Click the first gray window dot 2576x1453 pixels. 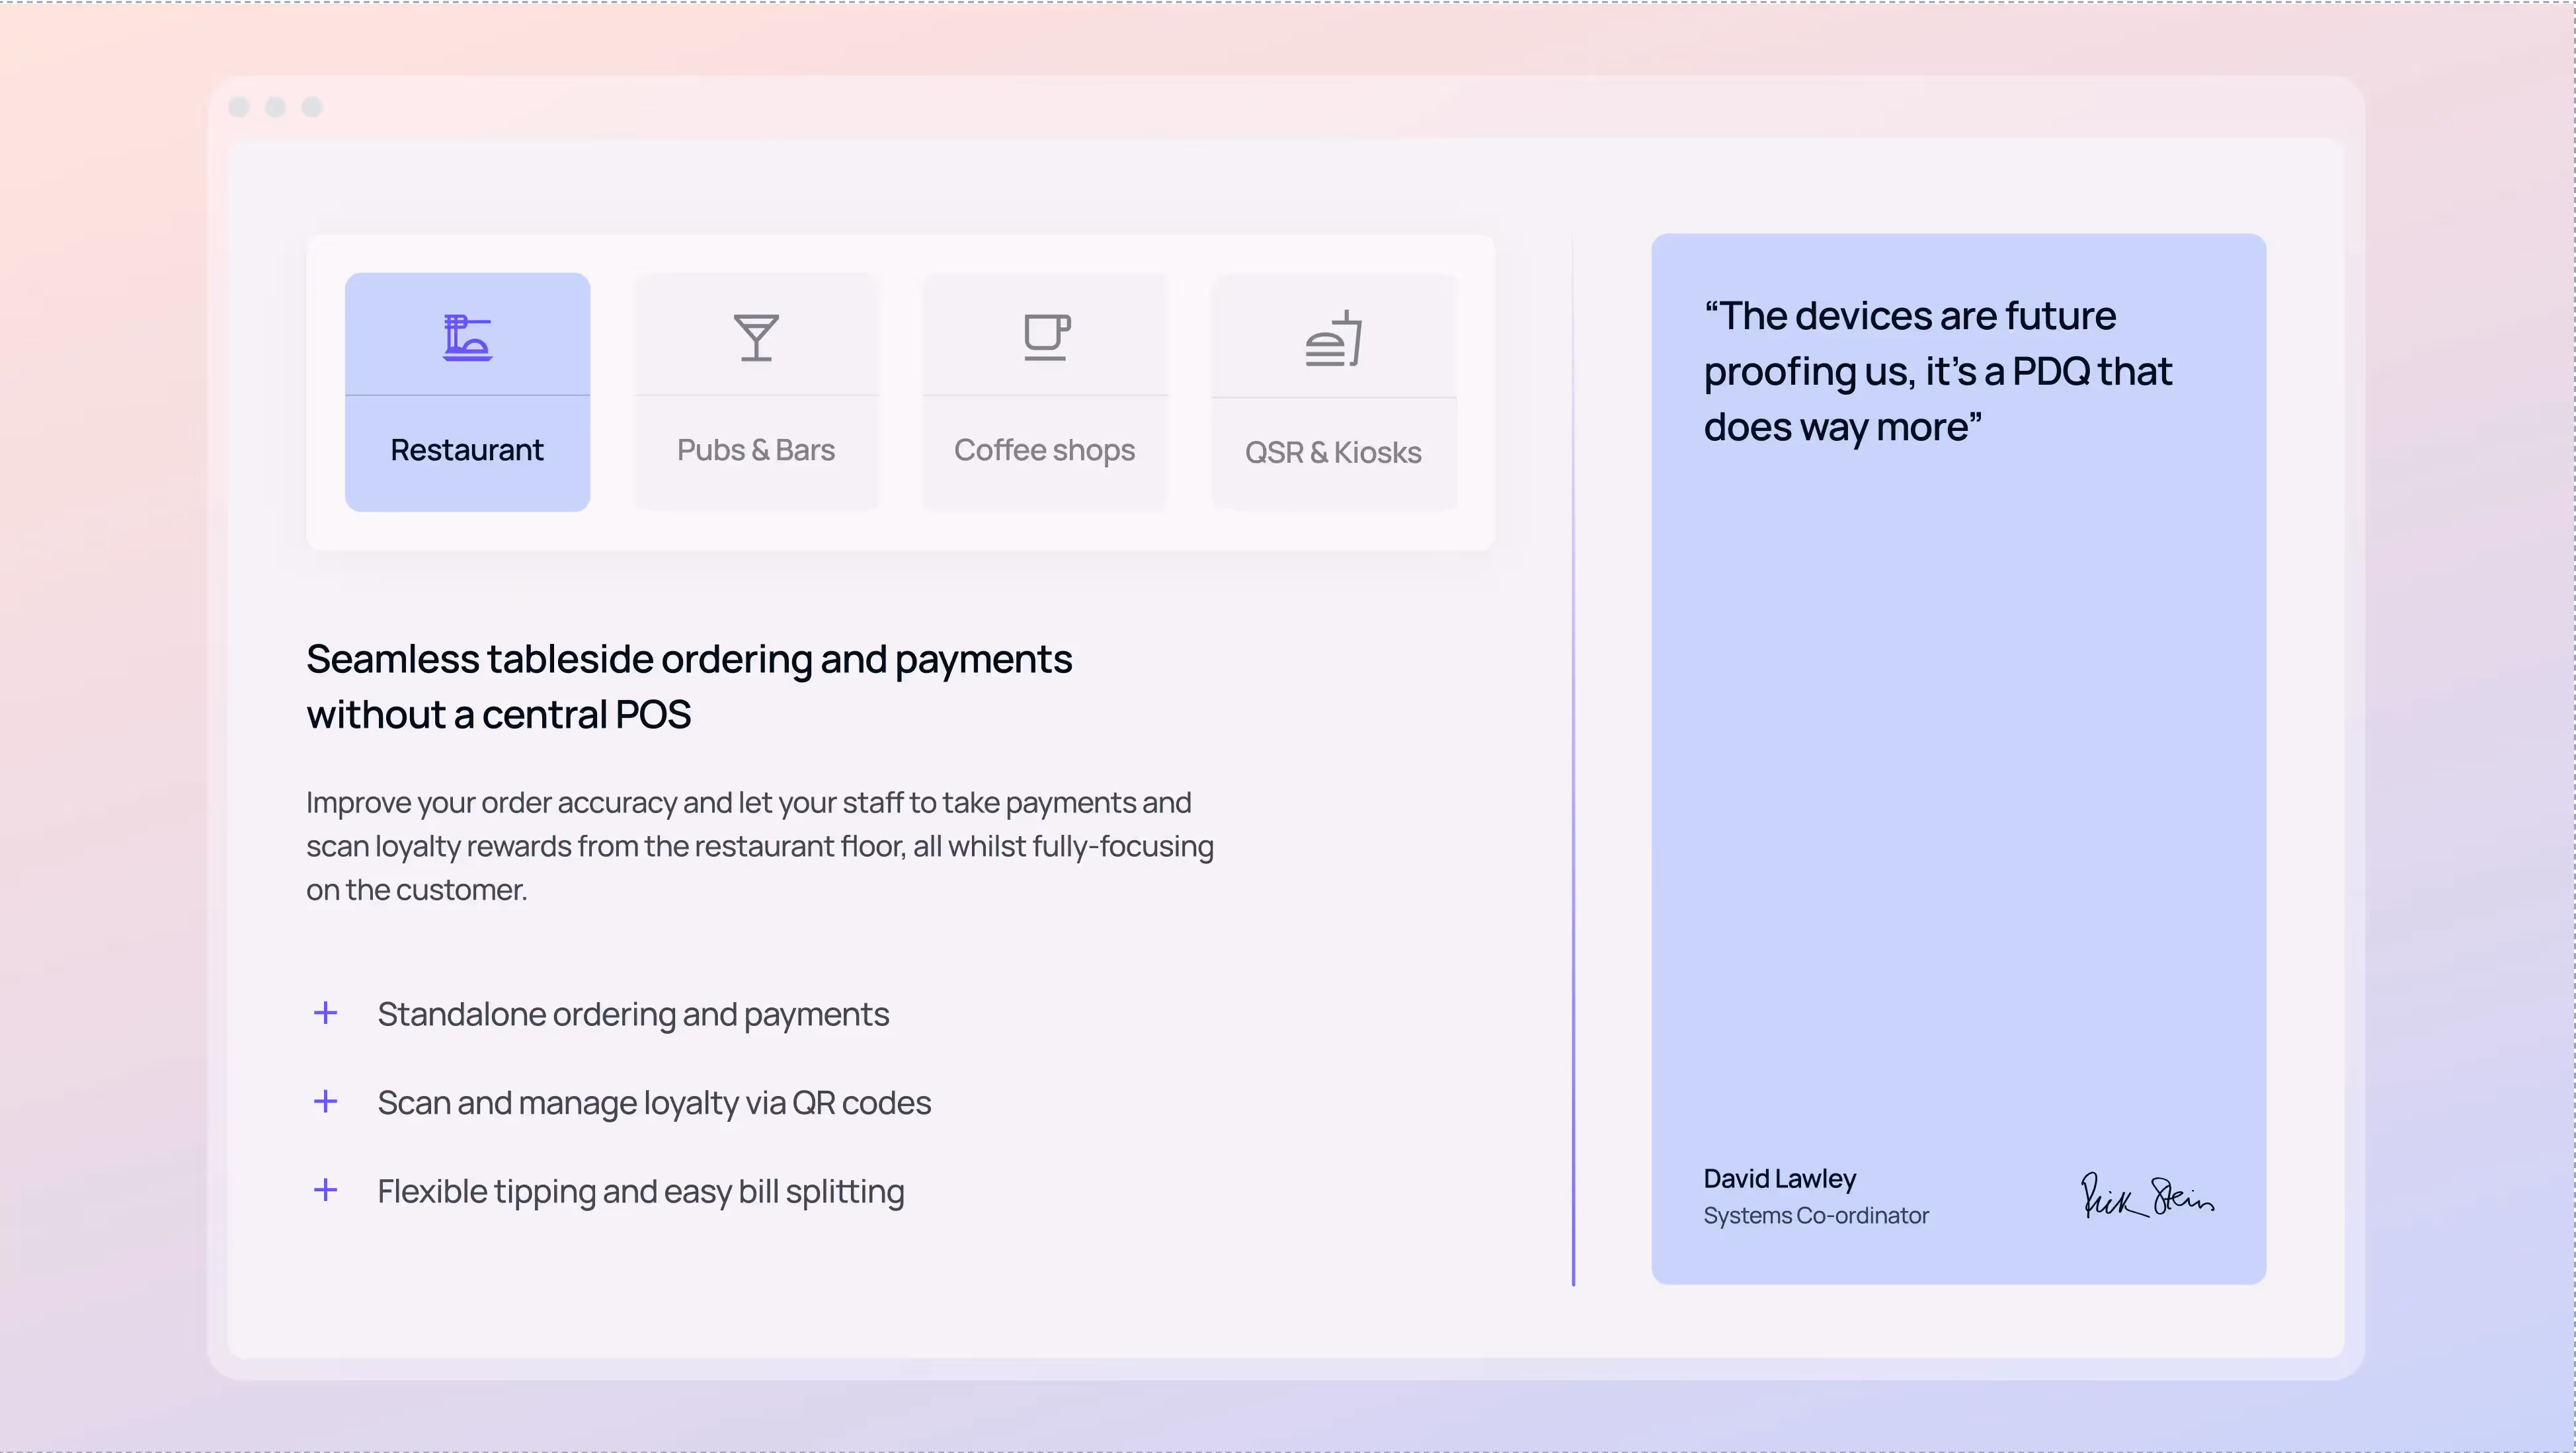pyautogui.click(x=239, y=107)
